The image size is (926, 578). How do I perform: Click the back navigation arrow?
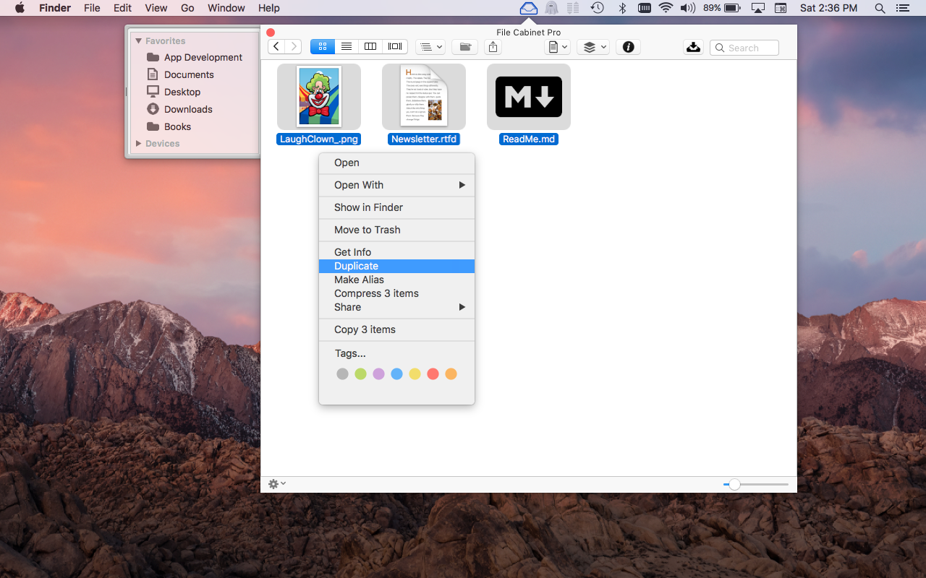[x=276, y=47]
